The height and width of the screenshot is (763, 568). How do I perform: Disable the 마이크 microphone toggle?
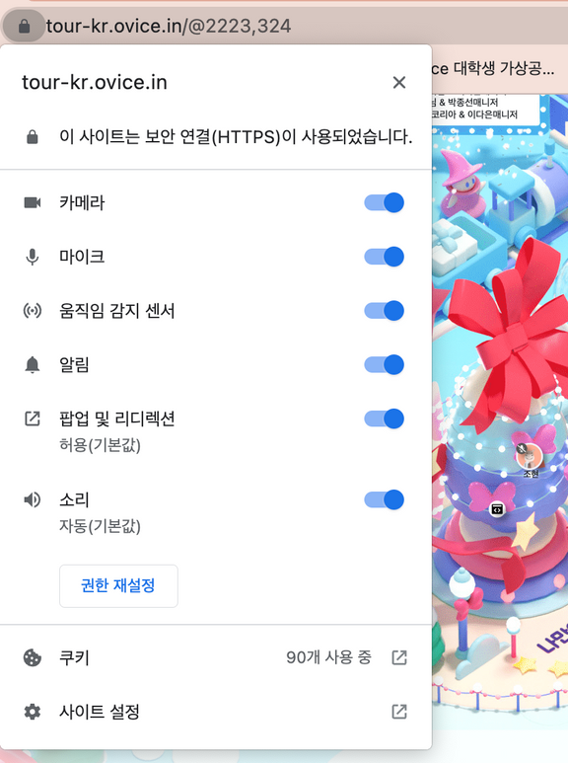pos(385,257)
